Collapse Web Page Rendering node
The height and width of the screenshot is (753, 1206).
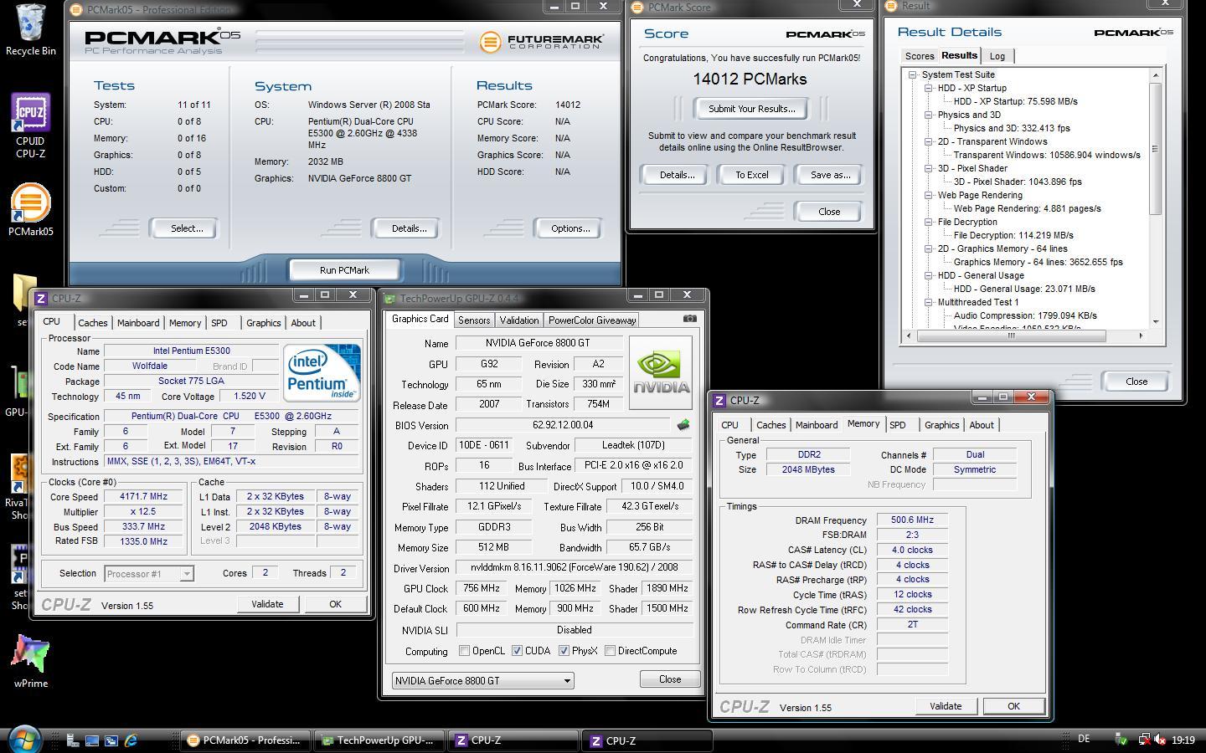point(929,195)
